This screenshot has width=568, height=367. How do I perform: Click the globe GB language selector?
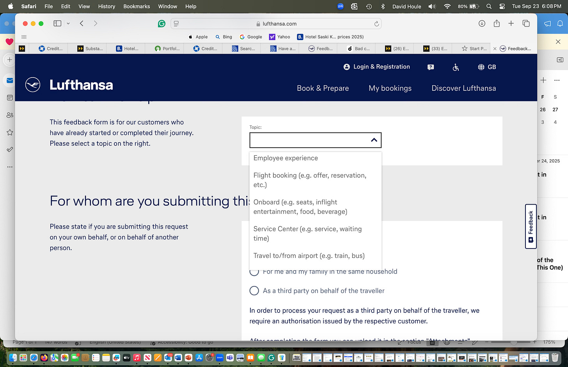[x=487, y=67]
